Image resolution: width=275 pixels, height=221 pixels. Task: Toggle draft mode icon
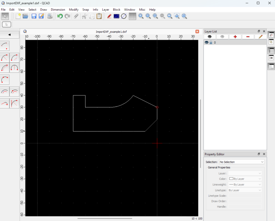116,16
